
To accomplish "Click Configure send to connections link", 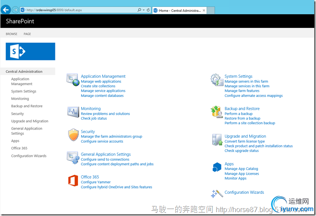I will point(105,160).
